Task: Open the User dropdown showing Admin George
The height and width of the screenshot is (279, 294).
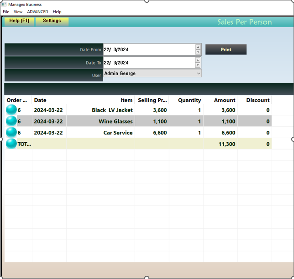Action: tap(198, 73)
